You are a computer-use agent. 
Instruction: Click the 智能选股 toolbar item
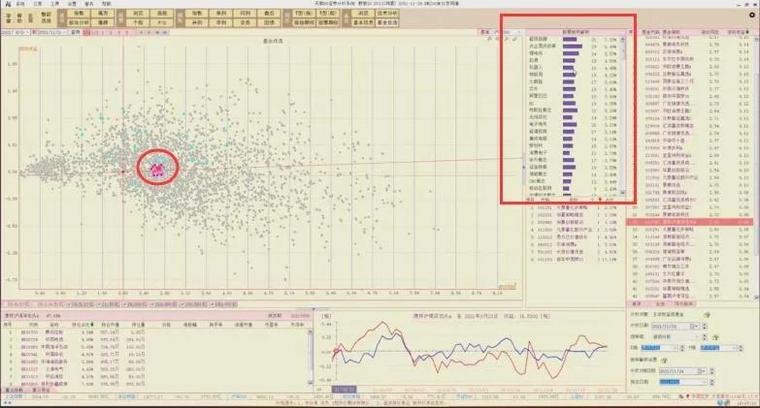click(x=46, y=17)
